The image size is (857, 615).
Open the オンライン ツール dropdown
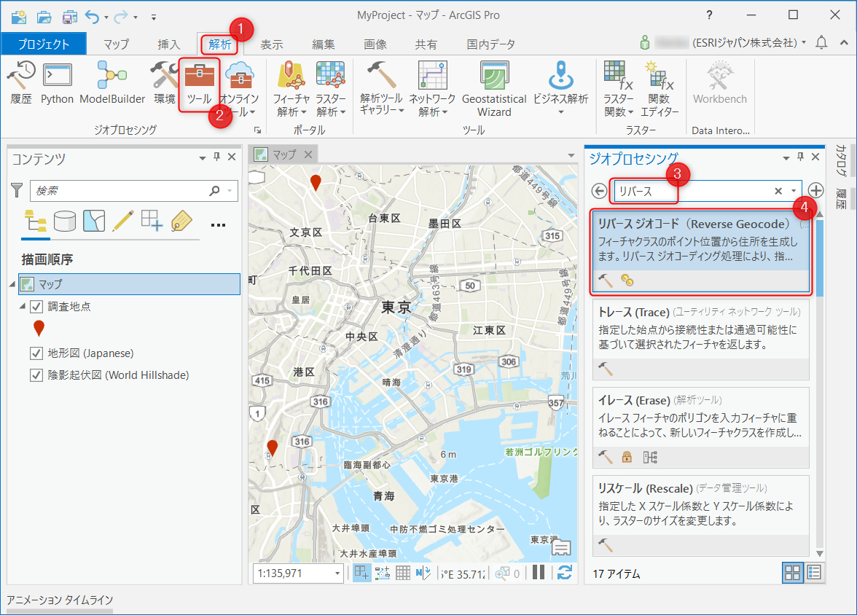239,89
